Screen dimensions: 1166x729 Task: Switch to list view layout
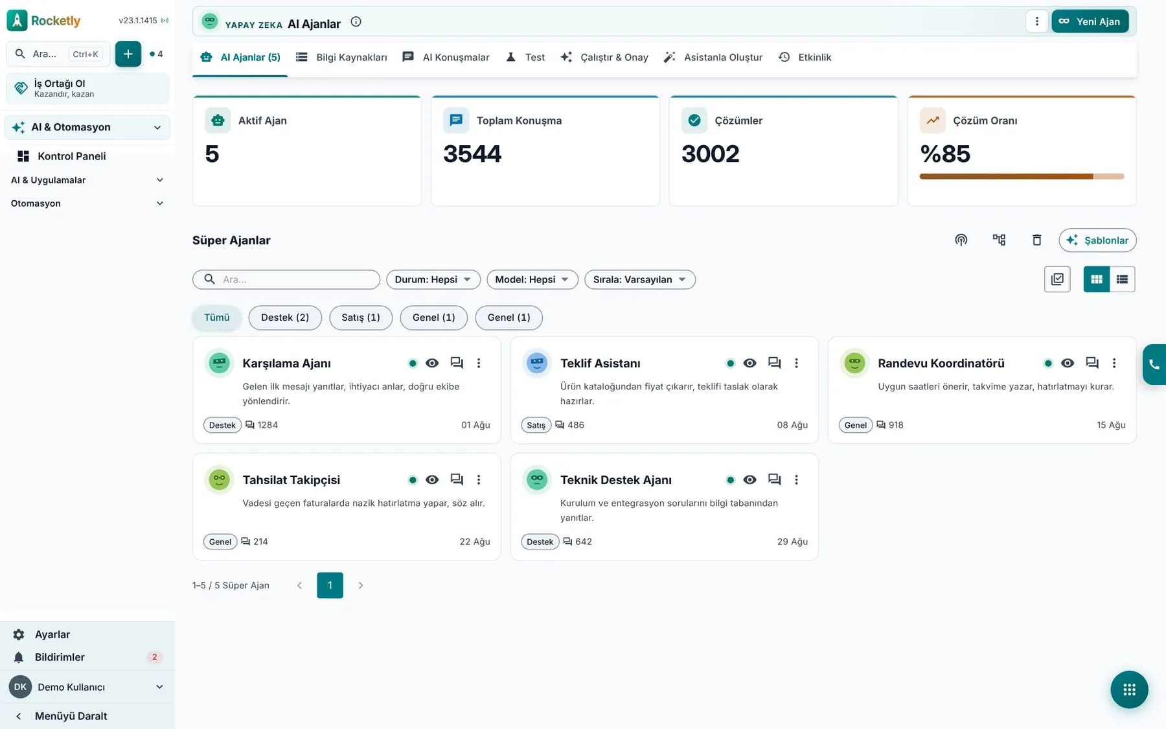[x=1122, y=279]
